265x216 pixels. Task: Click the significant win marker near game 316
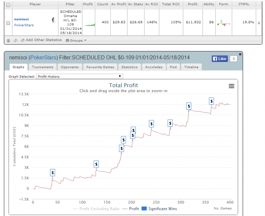[x=189, y=106]
